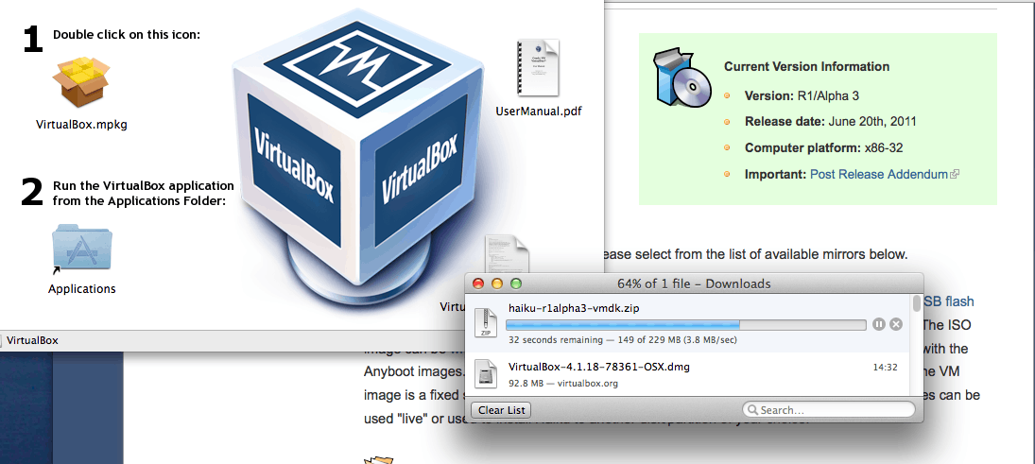The width and height of the screenshot is (1035, 464).
Task: Open the Post Release Addendum link
Action: coord(879,174)
